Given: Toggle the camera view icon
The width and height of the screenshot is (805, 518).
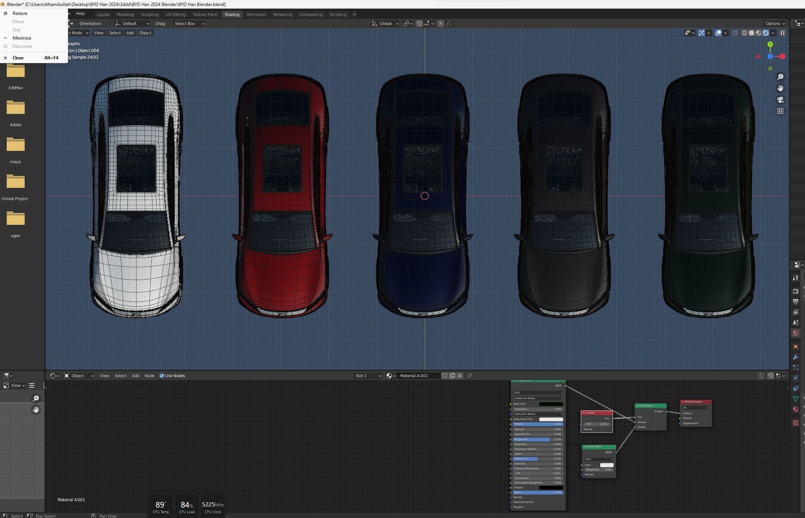Looking at the screenshot, I should [x=780, y=100].
